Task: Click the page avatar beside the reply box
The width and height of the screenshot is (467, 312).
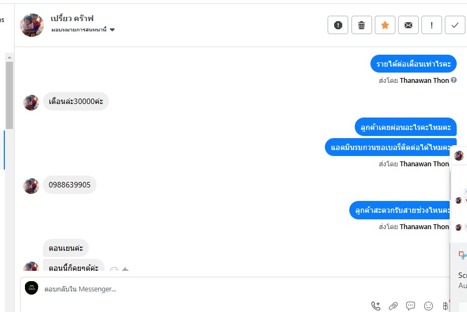Action: click(x=31, y=288)
